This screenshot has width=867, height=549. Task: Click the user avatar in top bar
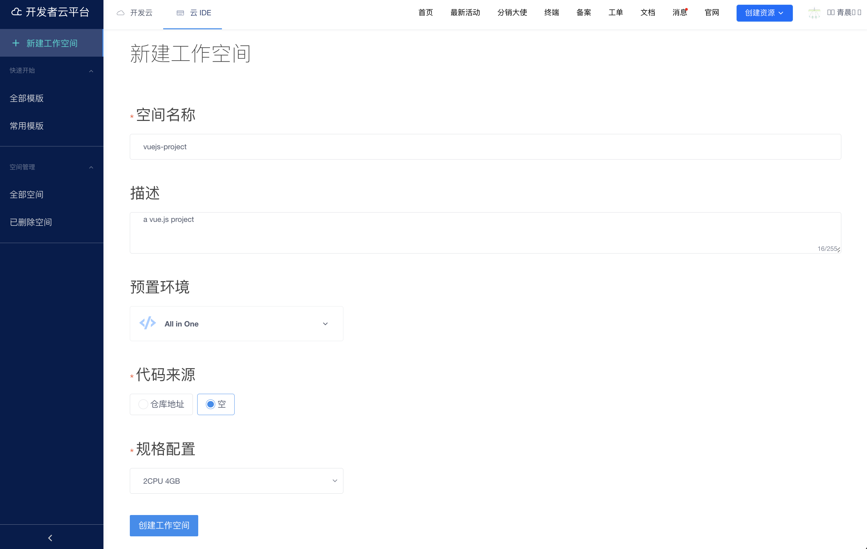point(814,13)
